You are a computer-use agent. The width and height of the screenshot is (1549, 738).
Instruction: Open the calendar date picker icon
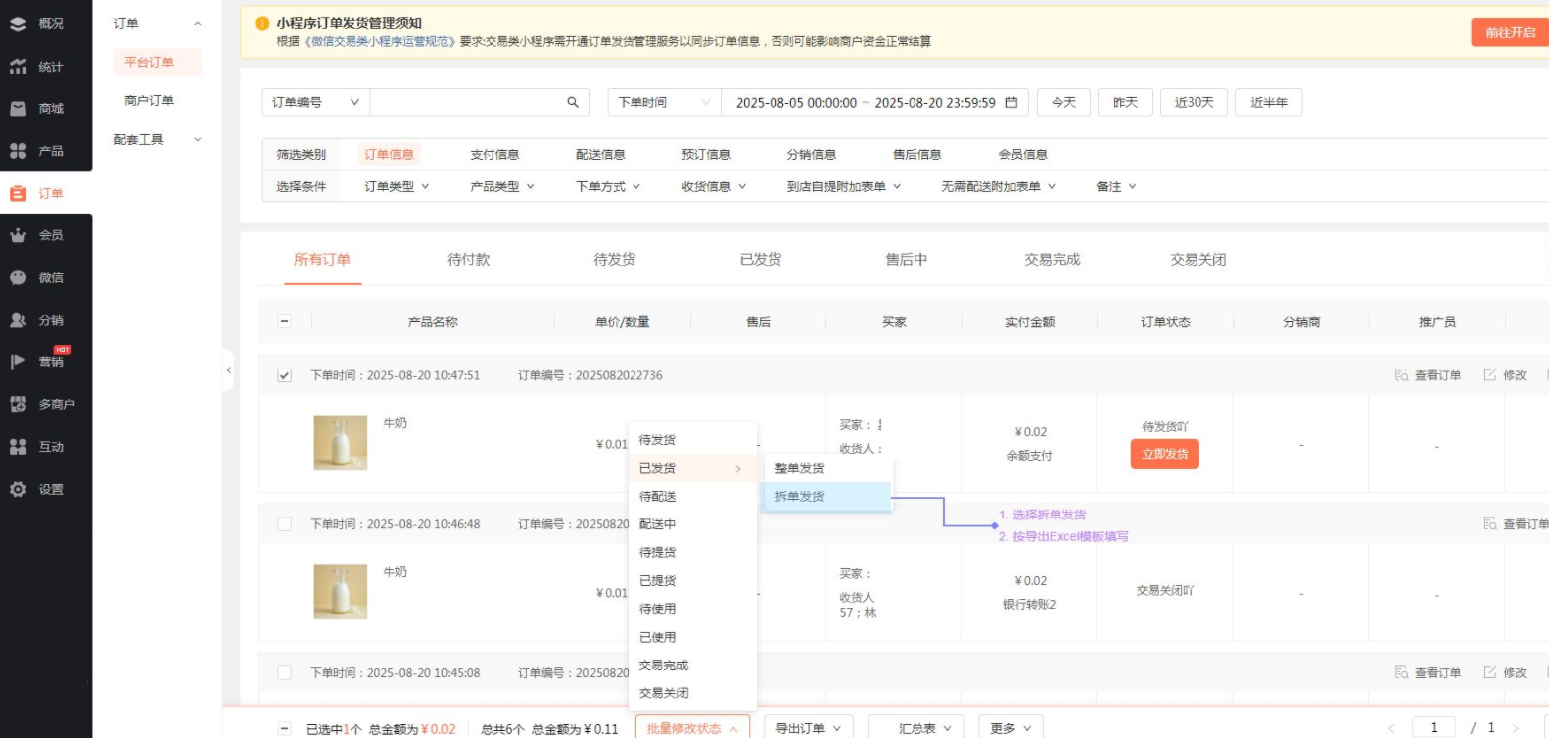(1011, 103)
